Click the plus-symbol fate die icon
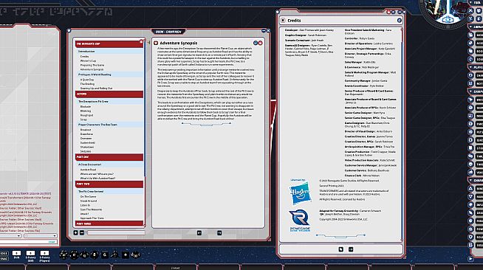 tap(126, 255)
